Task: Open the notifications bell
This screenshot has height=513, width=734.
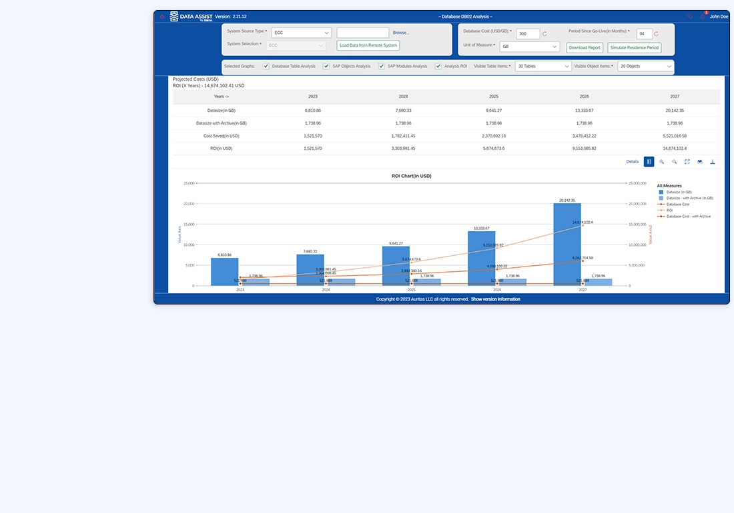Action: (x=702, y=17)
